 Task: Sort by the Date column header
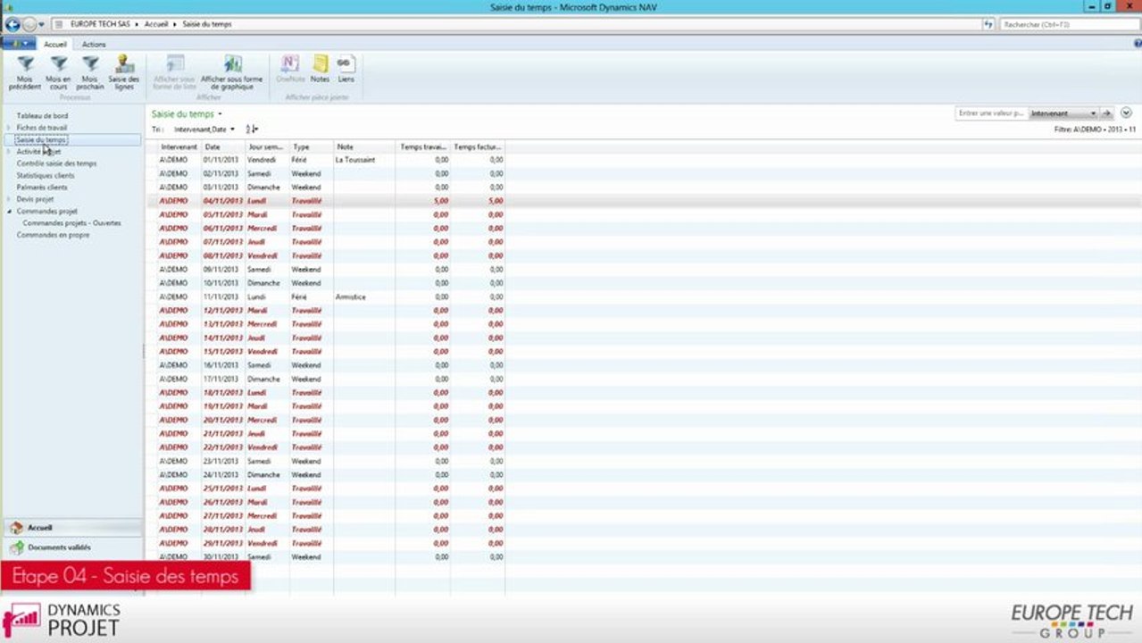click(x=223, y=146)
